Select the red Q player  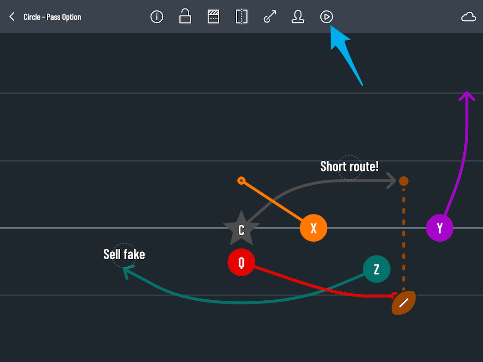pyautogui.click(x=241, y=262)
